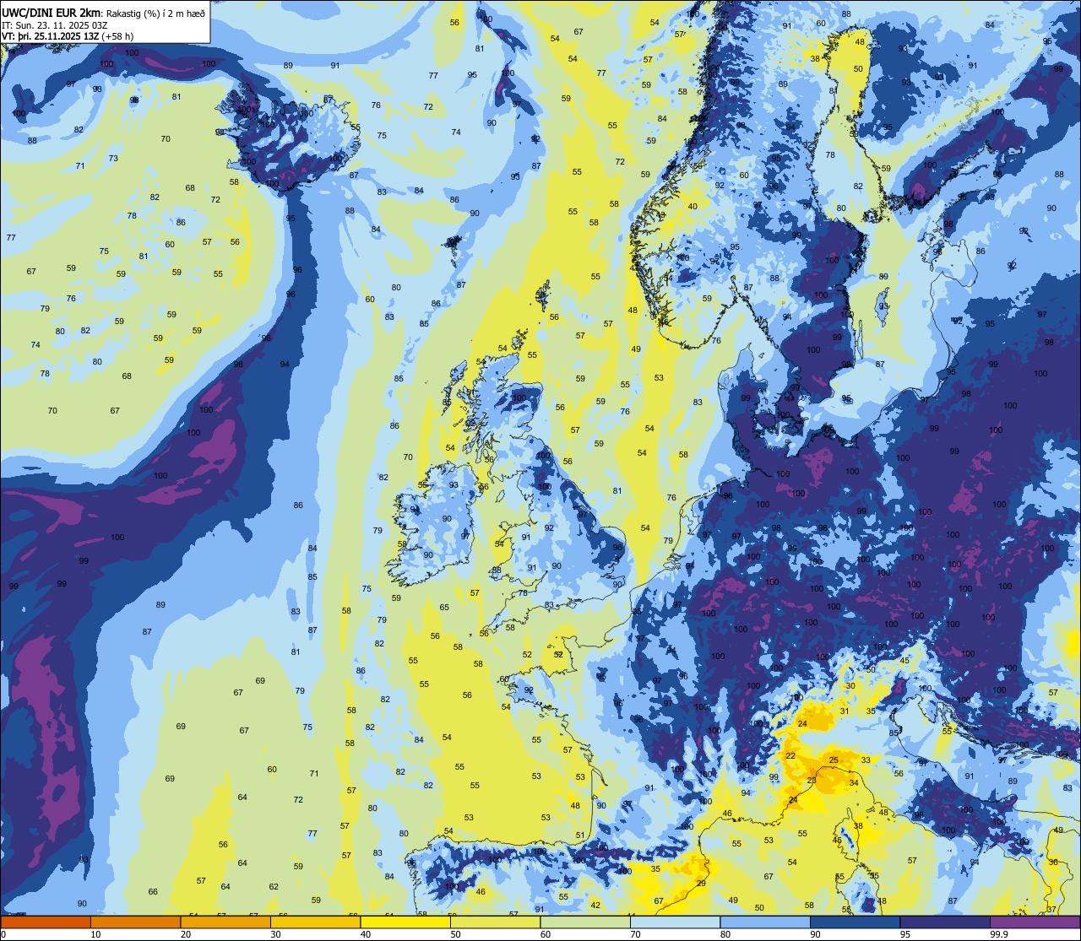Image resolution: width=1081 pixels, height=941 pixels.
Task: Click the humidity value '62' on the map
Action: tap(274, 886)
